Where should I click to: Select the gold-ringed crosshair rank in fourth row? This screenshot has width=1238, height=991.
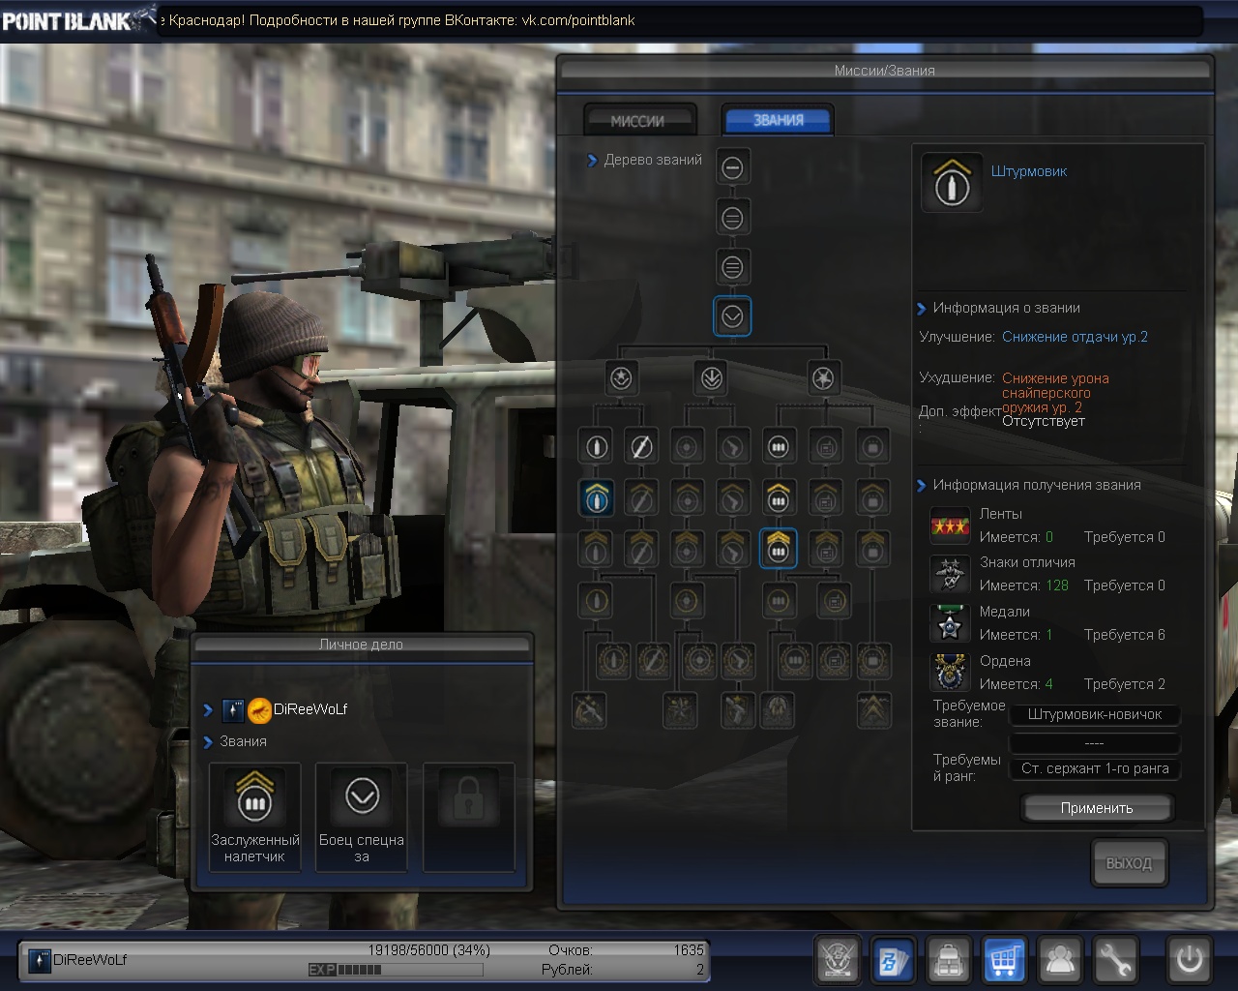click(687, 601)
